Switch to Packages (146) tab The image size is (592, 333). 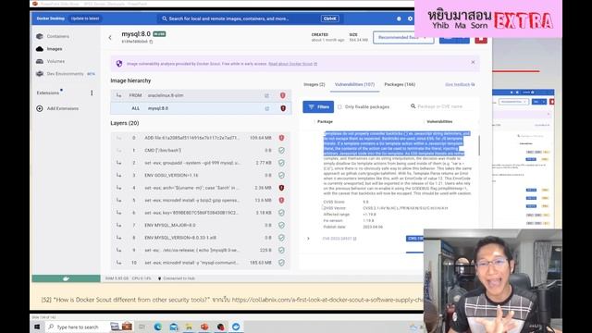click(400, 84)
